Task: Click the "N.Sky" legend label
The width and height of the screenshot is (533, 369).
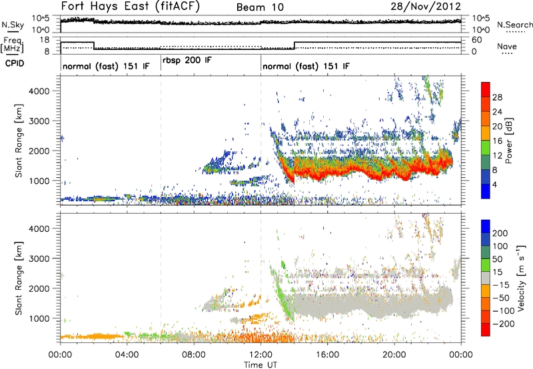Action: click(x=13, y=25)
